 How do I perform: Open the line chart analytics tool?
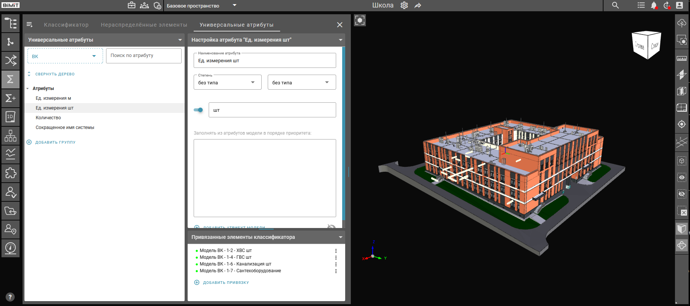(11, 154)
